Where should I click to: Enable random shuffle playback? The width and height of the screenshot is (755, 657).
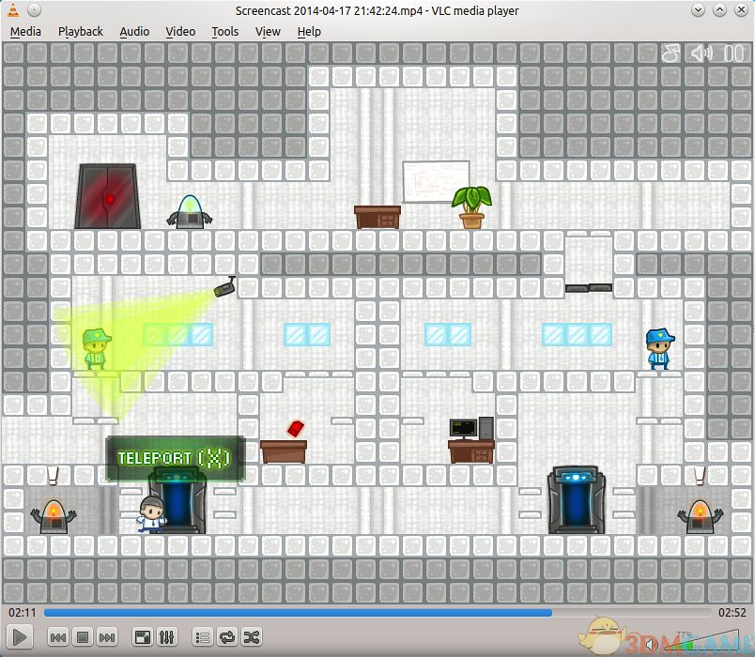point(251,637)
